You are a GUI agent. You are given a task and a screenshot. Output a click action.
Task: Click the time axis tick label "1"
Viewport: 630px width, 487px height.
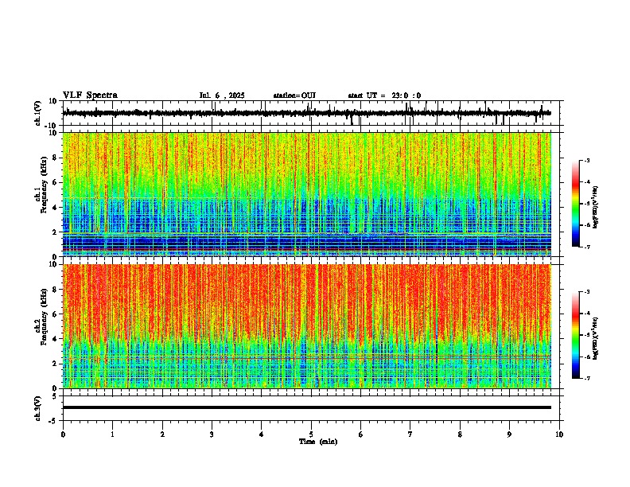pyautogui.click(x=112, y=434)
